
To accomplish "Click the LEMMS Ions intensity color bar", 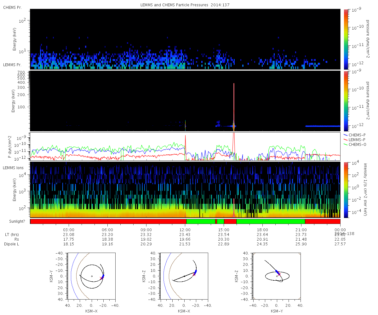I will (346, 190).
